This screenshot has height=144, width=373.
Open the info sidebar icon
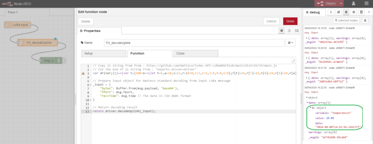click(331, 12)
